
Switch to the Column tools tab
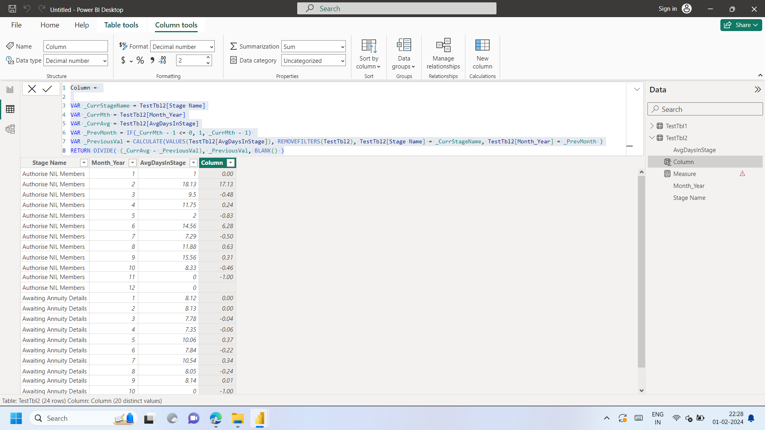pyautogui.click(x=176, y=25)
